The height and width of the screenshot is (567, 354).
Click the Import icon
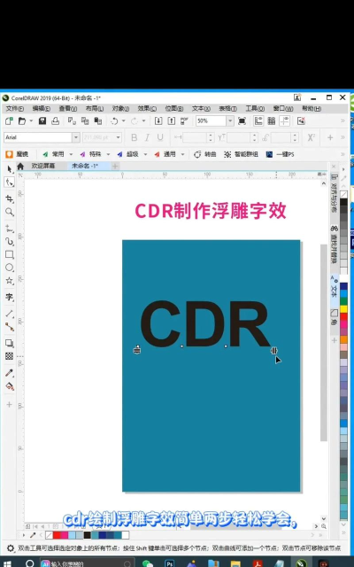pyautogui.click(x=158, y=120)
